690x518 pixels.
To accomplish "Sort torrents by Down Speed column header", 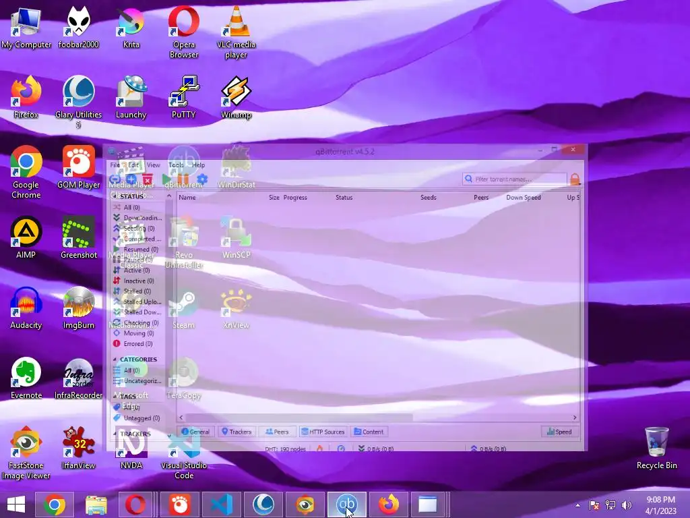I will (x=523, y=198).
